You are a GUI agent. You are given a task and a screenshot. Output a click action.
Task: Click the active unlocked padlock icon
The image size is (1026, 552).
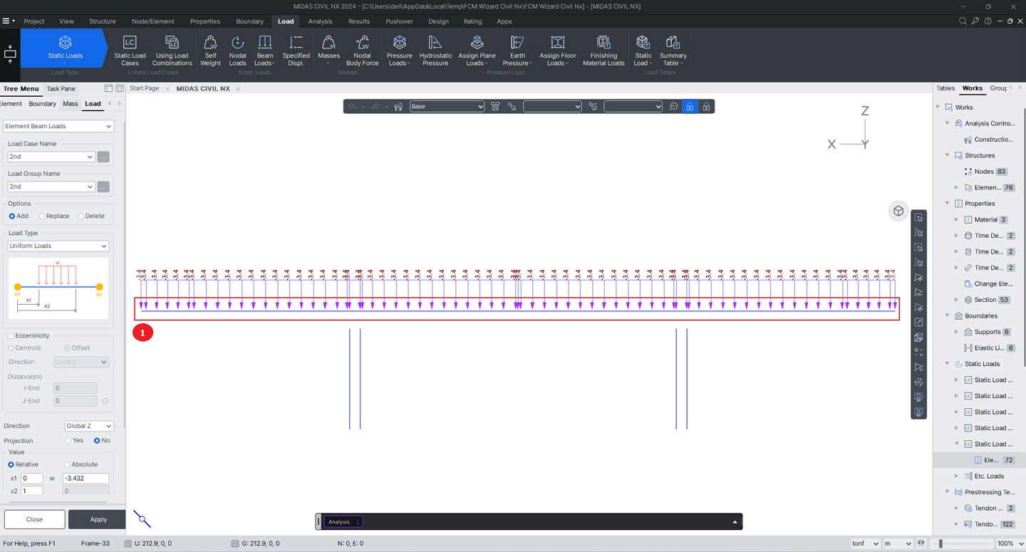point(690,106)
